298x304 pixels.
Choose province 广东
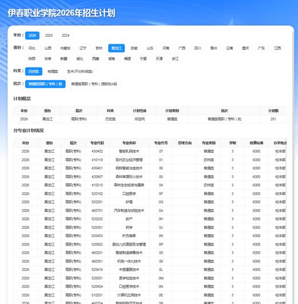click(261, 48)
